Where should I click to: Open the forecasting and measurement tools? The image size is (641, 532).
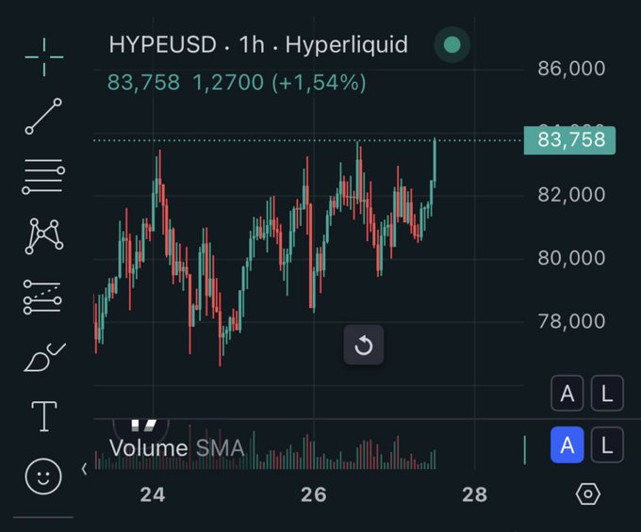(42, 297)
